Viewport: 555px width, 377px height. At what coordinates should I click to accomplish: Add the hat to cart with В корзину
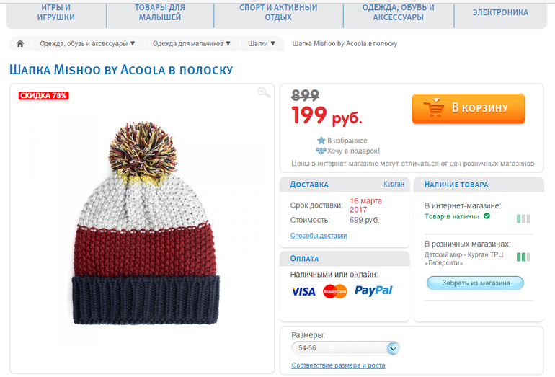469,108
